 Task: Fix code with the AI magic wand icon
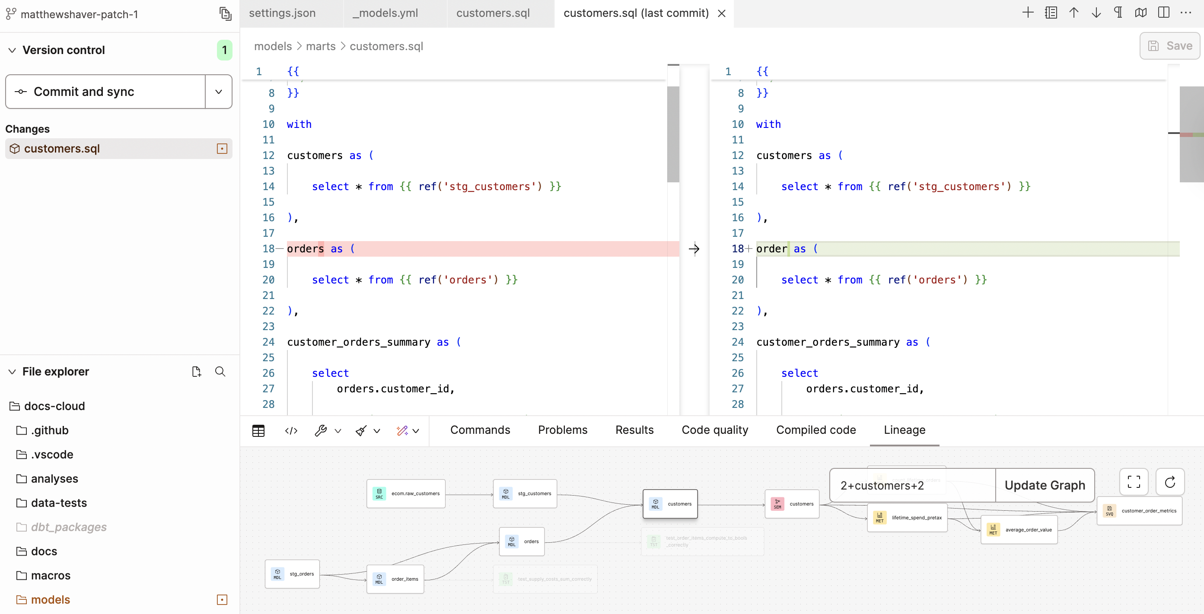tap(402, 430)
